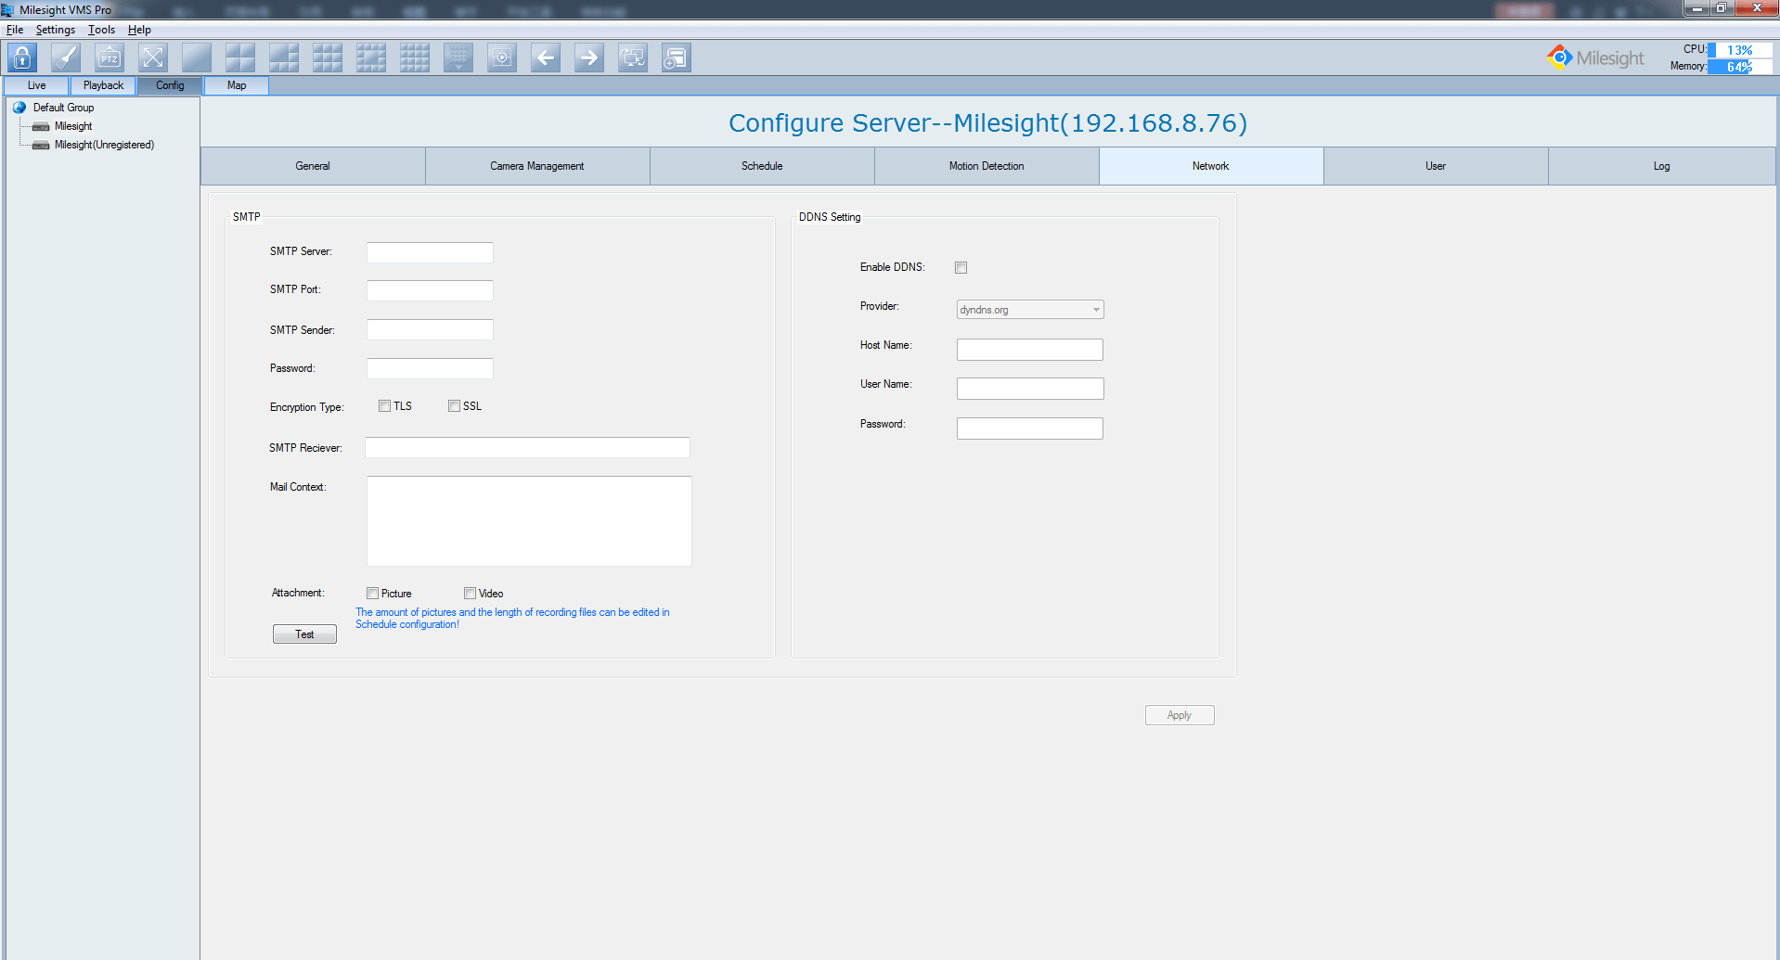
Task: Check the Video attachment box
Action: tap(470, 594)
